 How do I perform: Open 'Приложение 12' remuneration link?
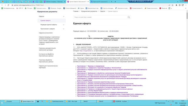(x=102, y=92)
